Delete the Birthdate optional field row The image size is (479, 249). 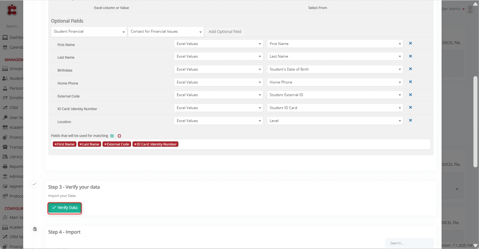pyautogui.click(x=410, y=69)
